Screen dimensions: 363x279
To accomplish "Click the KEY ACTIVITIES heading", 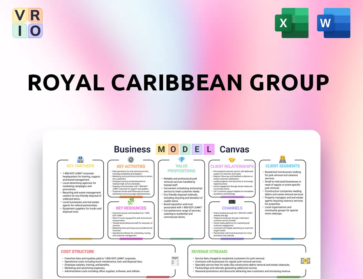I will [131, 166].
